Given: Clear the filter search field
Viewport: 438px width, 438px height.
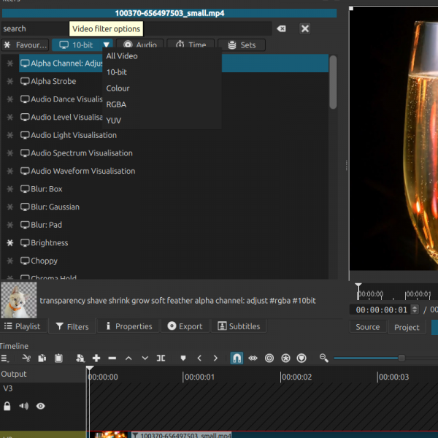Looking at the screenshot, I should pyautogui.click(x=280, y=28).
